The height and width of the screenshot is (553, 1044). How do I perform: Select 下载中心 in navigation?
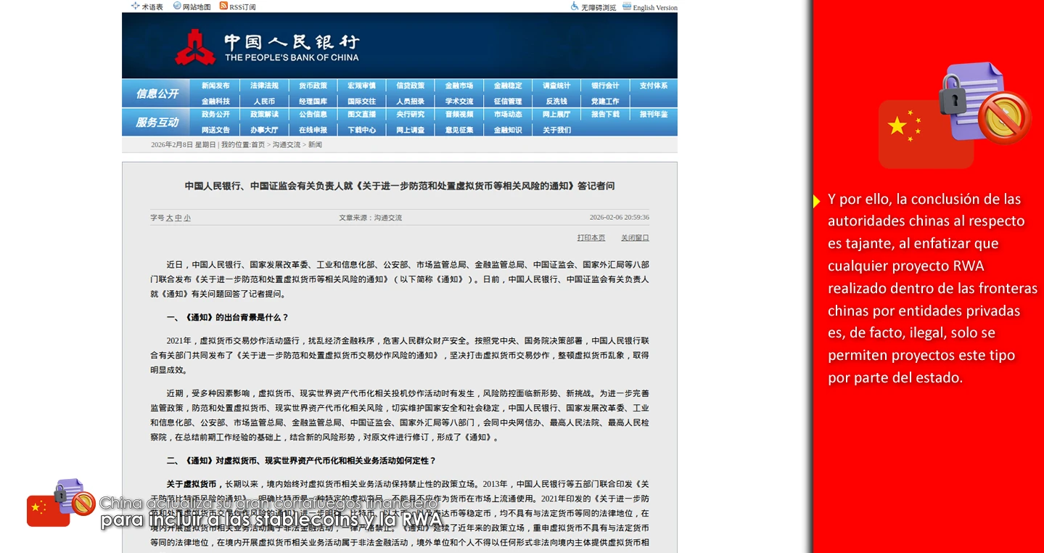pyautogui.click(x=361, y=130)
